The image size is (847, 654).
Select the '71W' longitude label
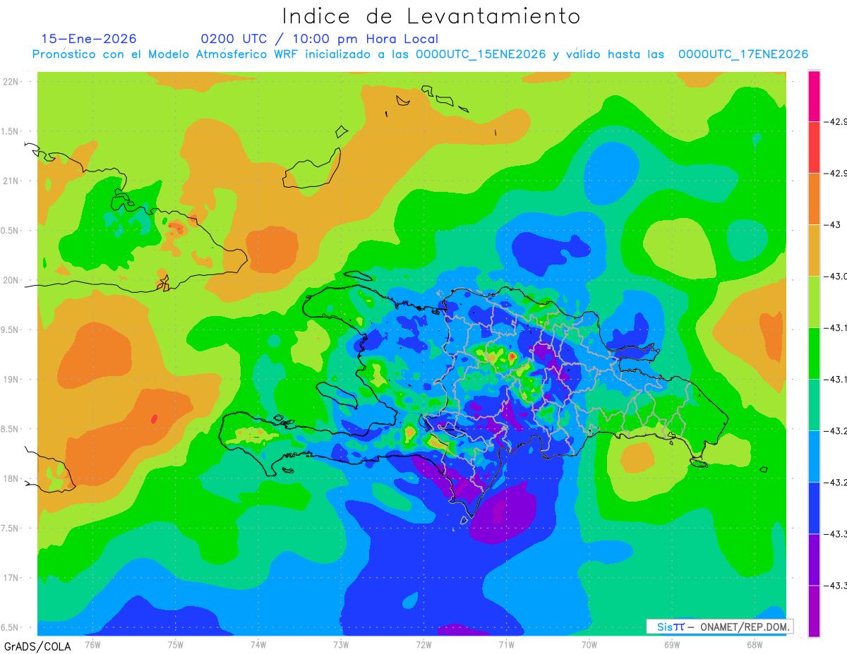click(506, 643)
